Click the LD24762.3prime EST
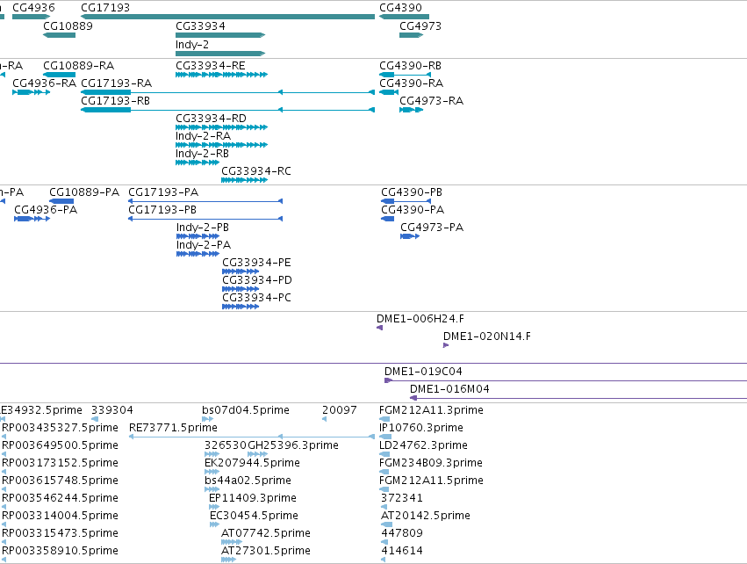 pyautogui.click(x=384, y=454)
